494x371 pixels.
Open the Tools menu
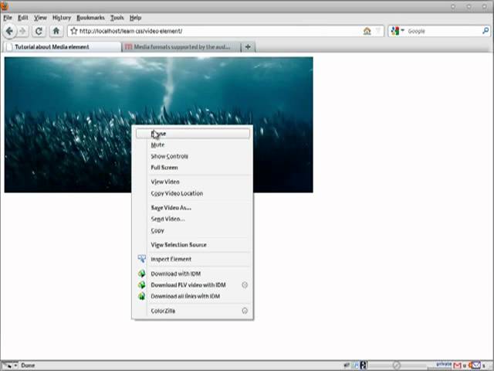tap(117, 18)
